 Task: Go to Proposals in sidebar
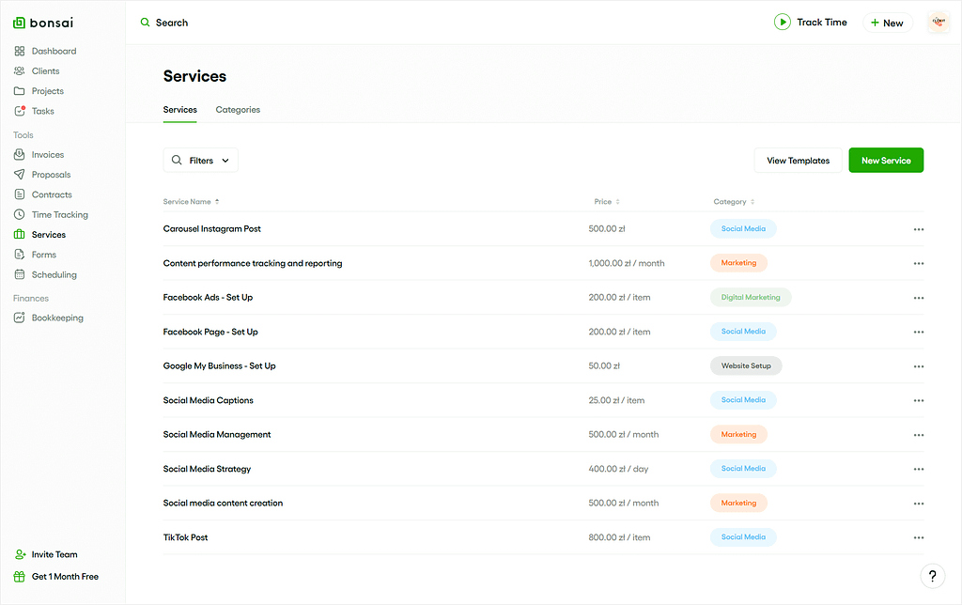coord(52,174)
